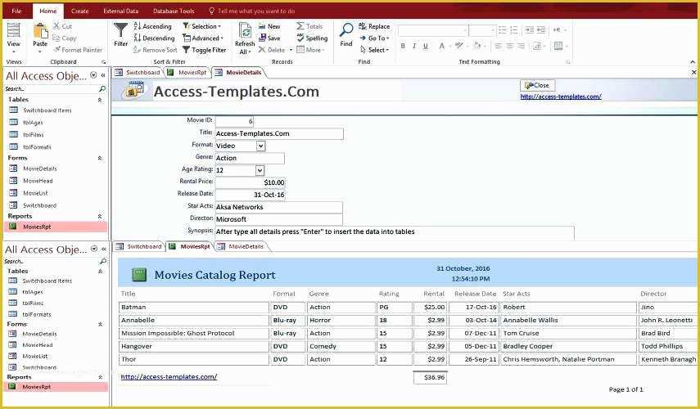
Task: Click the background fill color button
Action: click(x=479, y=46)
